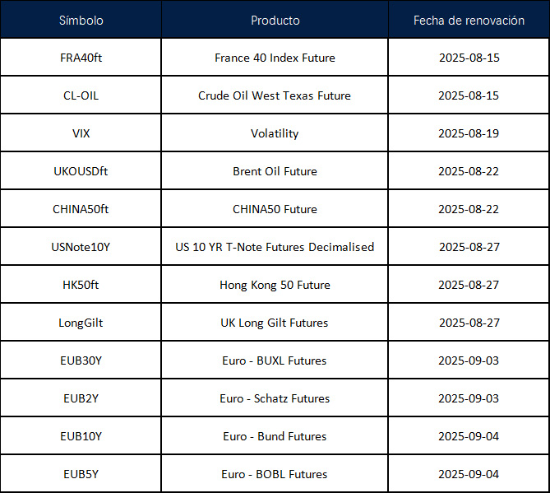Select Crude Oil West Texas Future
550x493 pixels.
pyautogui.click(x=275, y=95)
